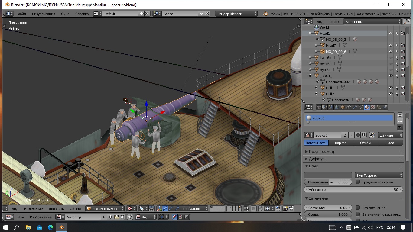Viewport: 413px width, 232px height.
Task: Select the Гало material type button
Action: tap(390, 143)
